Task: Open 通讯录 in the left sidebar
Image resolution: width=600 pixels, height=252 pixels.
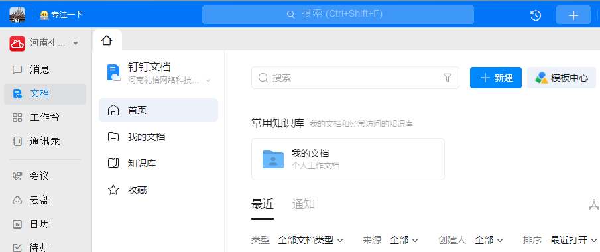Action: point(45,141)
